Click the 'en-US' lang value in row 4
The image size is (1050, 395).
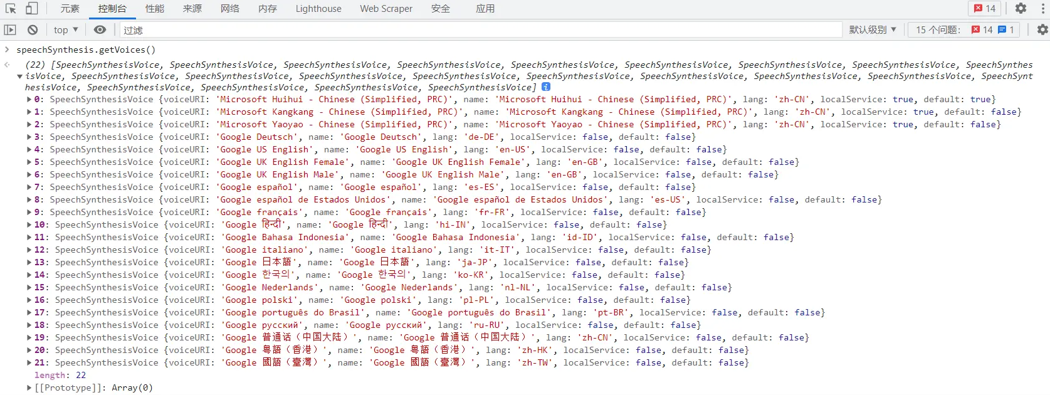tap(513, 149)
